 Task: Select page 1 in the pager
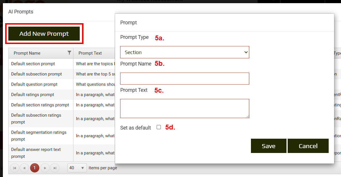tap(34, 168)
